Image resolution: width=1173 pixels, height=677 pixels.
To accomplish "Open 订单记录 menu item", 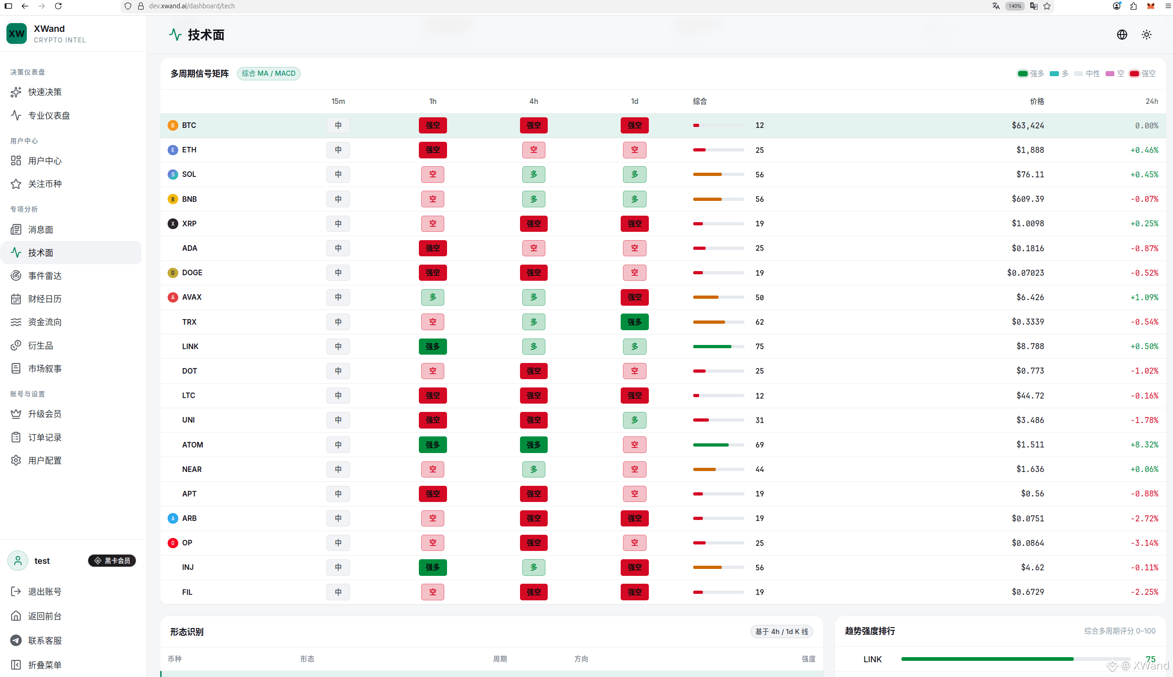I will [72, 437].
